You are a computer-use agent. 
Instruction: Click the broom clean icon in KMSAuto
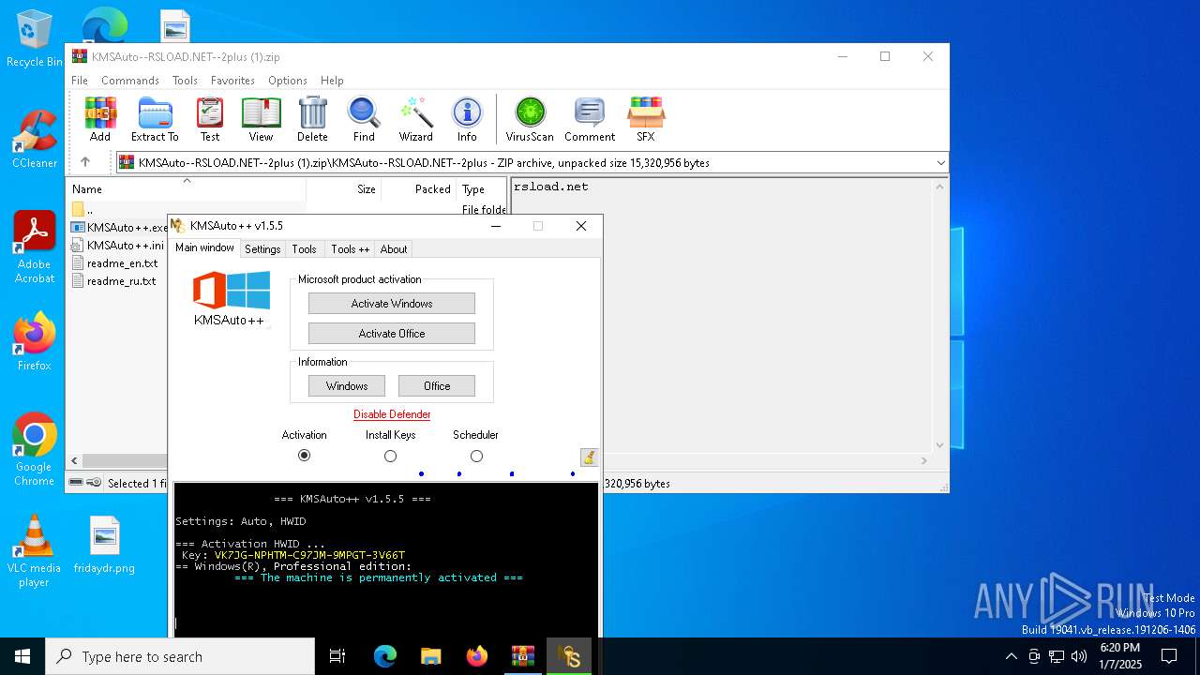pyautogui.click(x=589, y=457)
